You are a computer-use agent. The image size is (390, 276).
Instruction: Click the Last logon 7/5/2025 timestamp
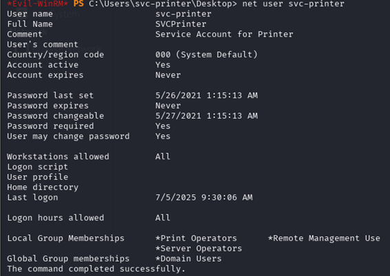[204, 197]
